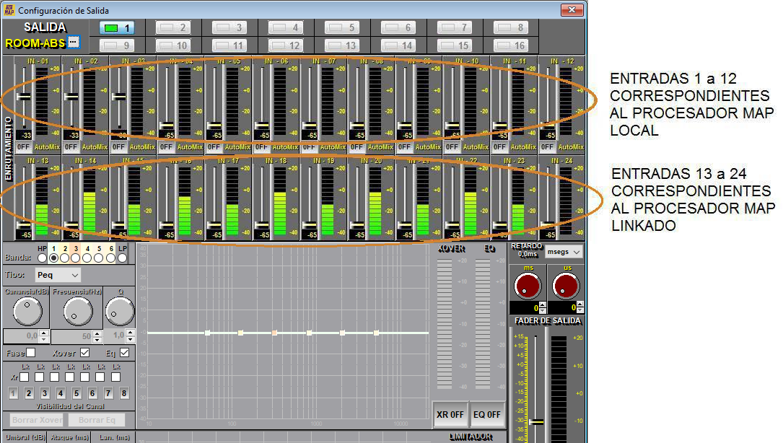Select output 5 button

point(342,28)
